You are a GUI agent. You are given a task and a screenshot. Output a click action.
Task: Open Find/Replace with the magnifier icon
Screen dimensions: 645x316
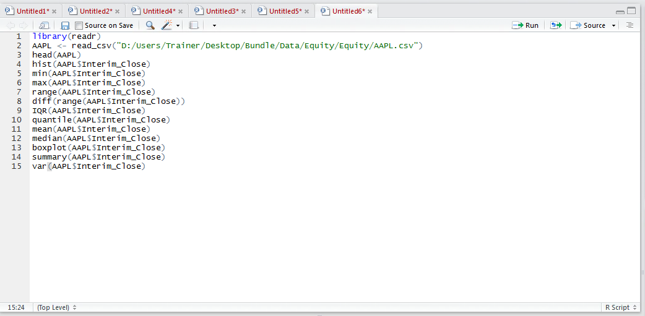pos(150,25)
